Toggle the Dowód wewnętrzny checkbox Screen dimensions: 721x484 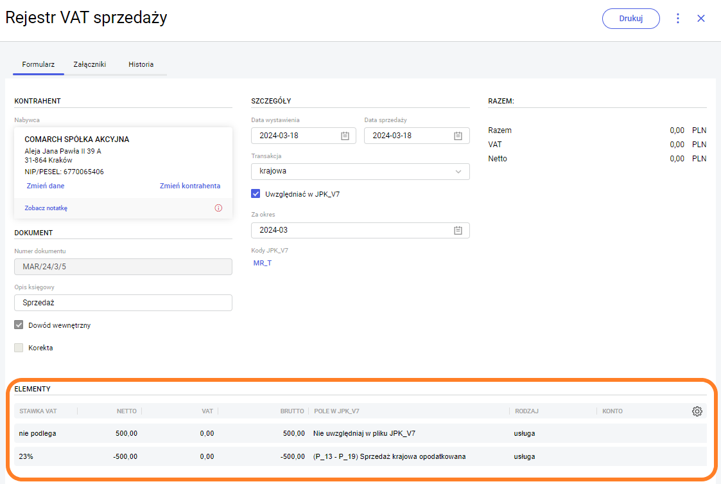tap(19, 325)
